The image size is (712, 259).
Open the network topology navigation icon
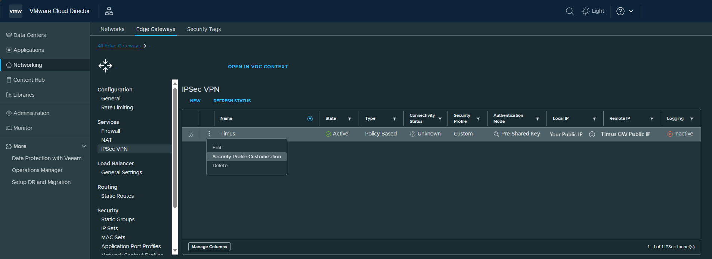(x=109, y=11)
